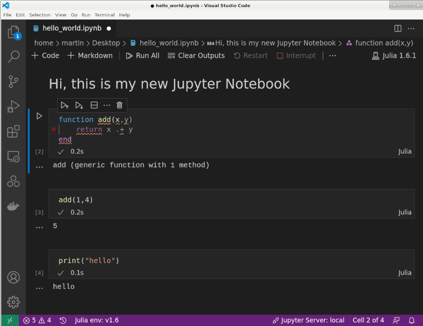Click Execute Cell and Below icon
Image resolution: width=423 pixels, height=326 pixels.
tap(79, 105)
